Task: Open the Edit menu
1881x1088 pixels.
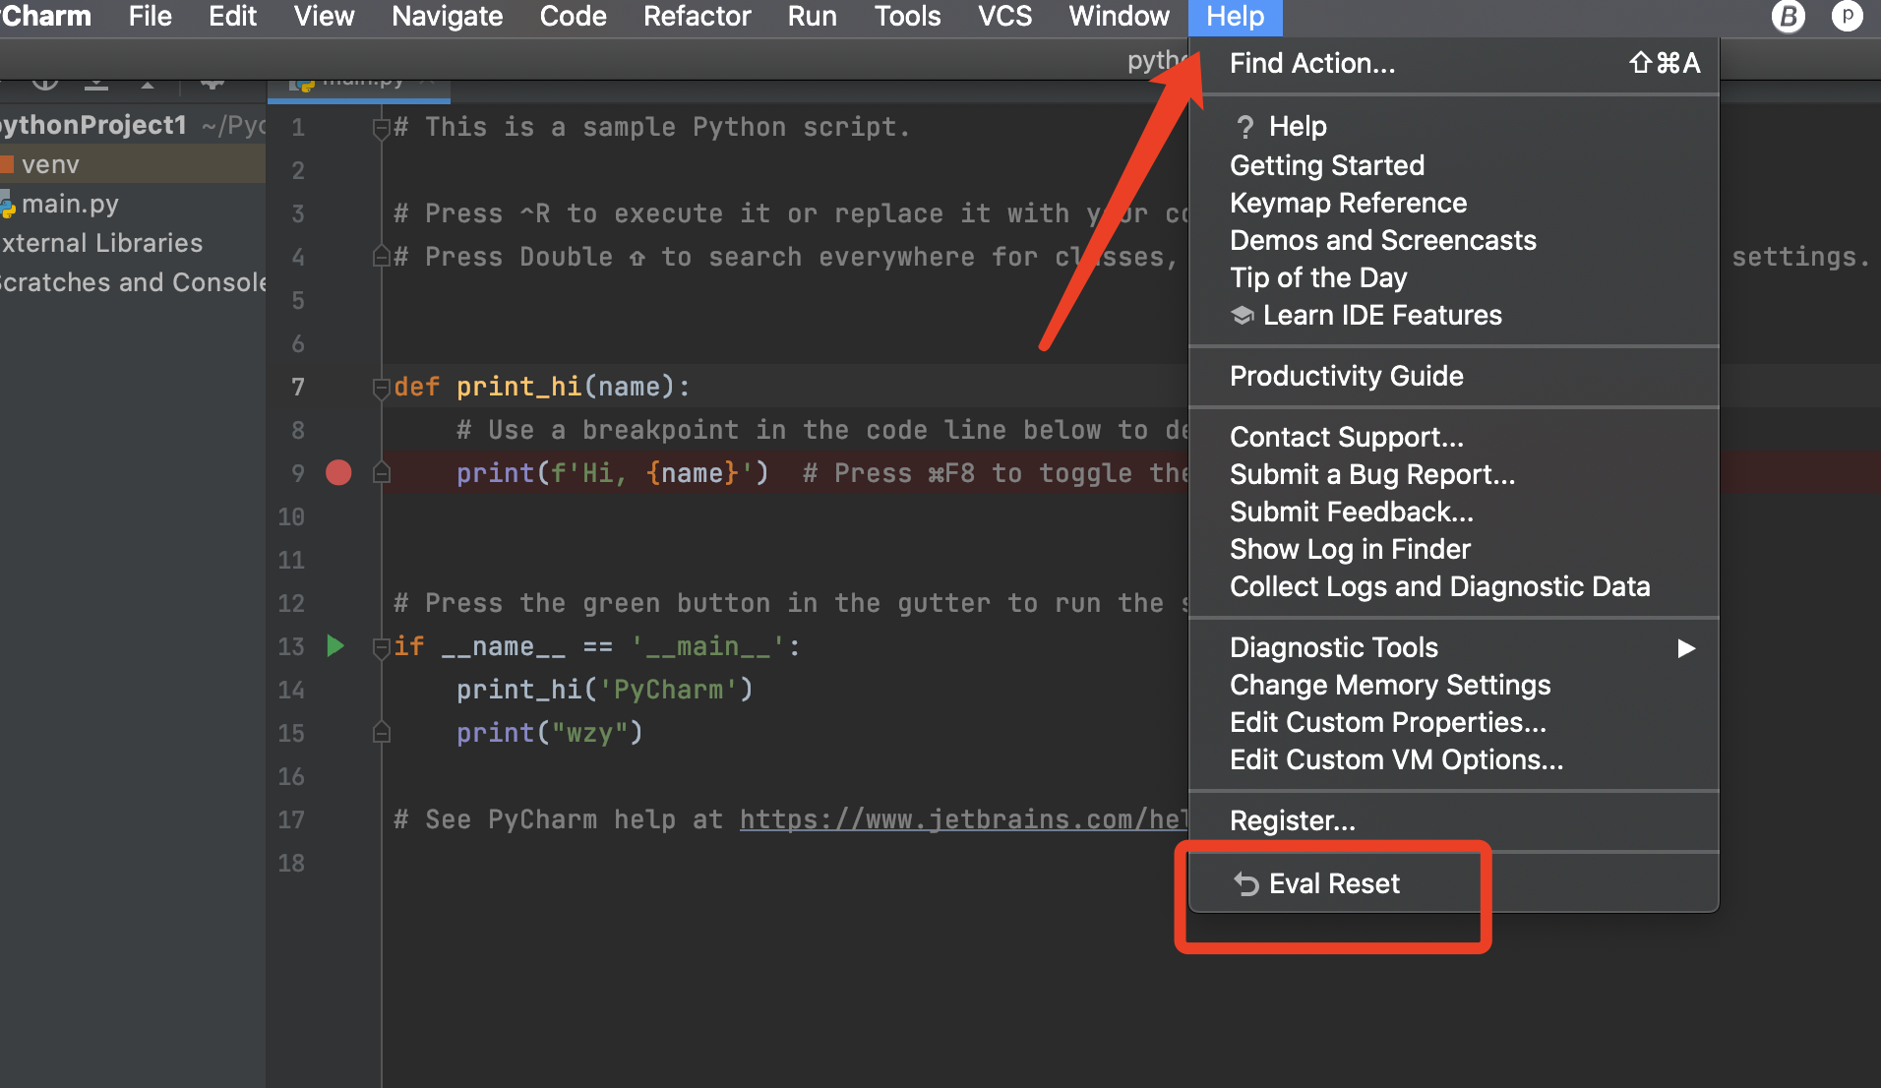Action: coord(232,17)
